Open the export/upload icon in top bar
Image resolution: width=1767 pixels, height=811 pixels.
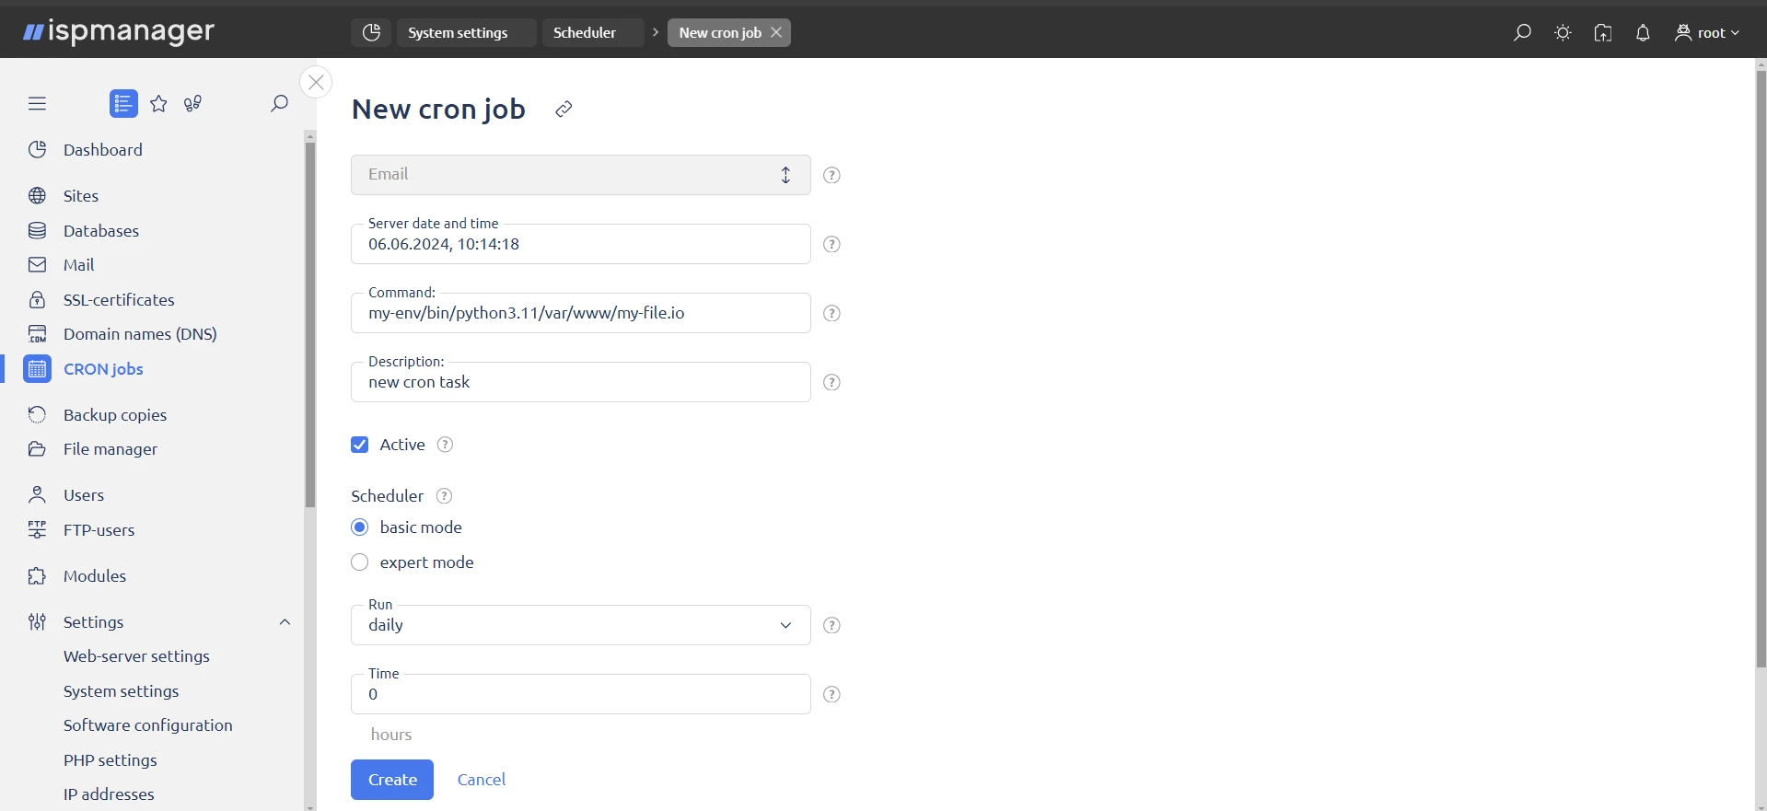point(1603,32)
